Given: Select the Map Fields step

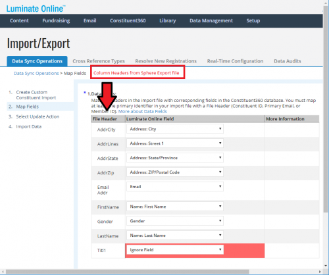Looking at the screenshot, I should pos(27,107).
